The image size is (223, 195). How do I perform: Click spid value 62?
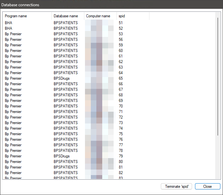[x=120, y=62]
